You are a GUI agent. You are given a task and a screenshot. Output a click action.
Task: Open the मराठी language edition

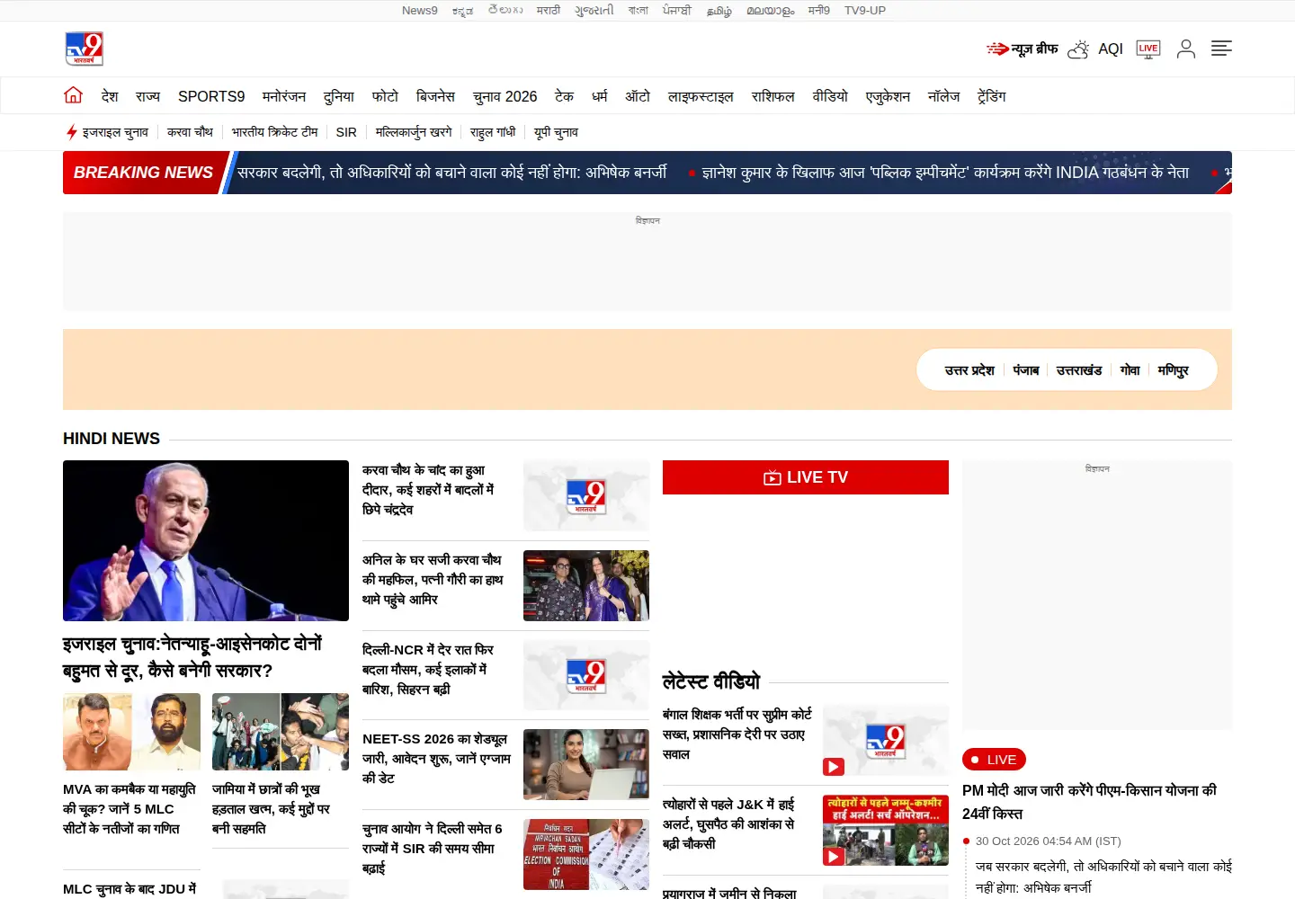tap(549, 11)
